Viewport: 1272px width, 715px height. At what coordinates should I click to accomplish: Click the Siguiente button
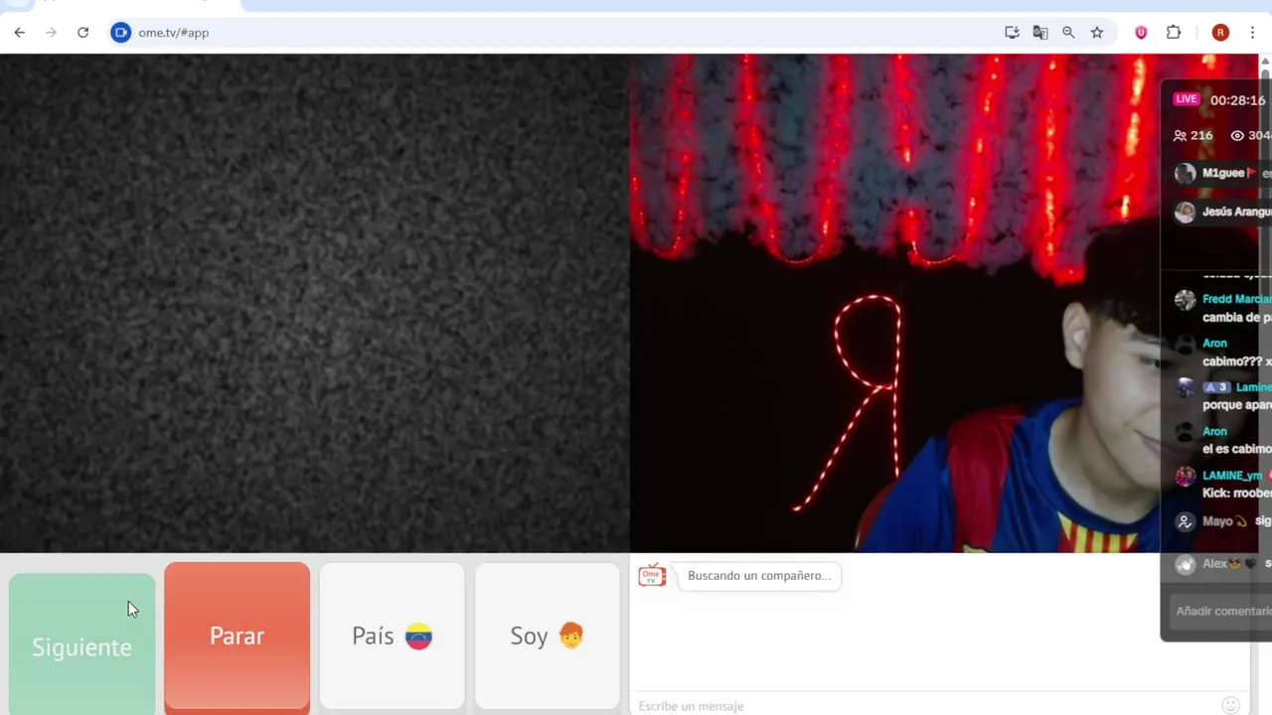coord(82,643)
